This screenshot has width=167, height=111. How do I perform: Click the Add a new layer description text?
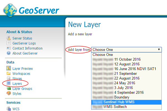pos(80,34)
